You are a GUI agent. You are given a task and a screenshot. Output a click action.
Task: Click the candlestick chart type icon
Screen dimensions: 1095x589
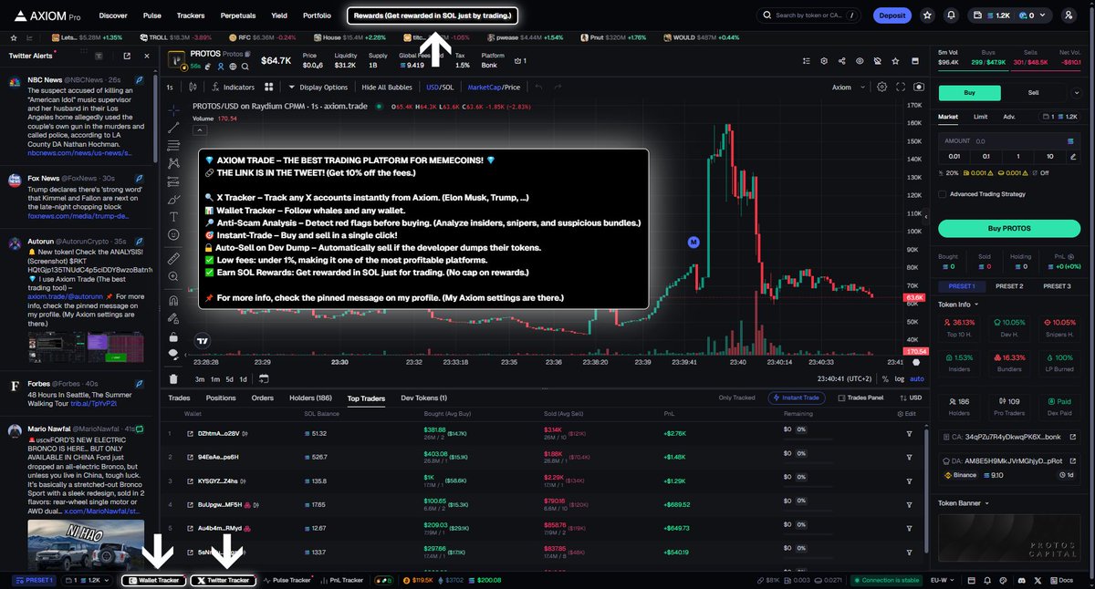(193, 88)
